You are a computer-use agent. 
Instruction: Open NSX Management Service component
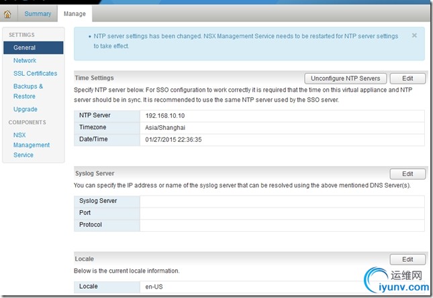pos(32,145)
